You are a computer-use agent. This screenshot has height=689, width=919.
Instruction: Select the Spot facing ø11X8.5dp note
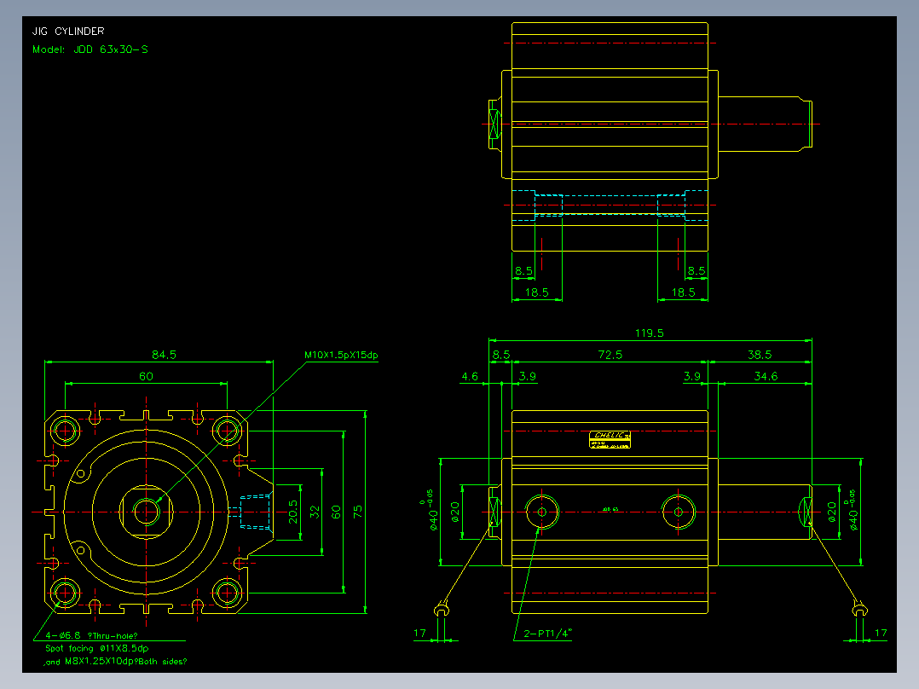pyautogui.click(x=96, y=648)
